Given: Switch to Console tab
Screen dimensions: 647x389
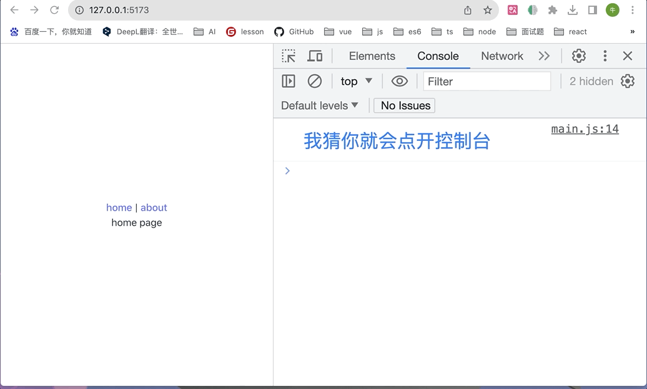Looking at the screenshot, I should [438, 55].
